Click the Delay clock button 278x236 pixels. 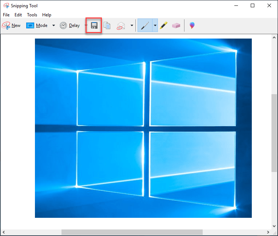pyautogui.click(x=69, y=25)
